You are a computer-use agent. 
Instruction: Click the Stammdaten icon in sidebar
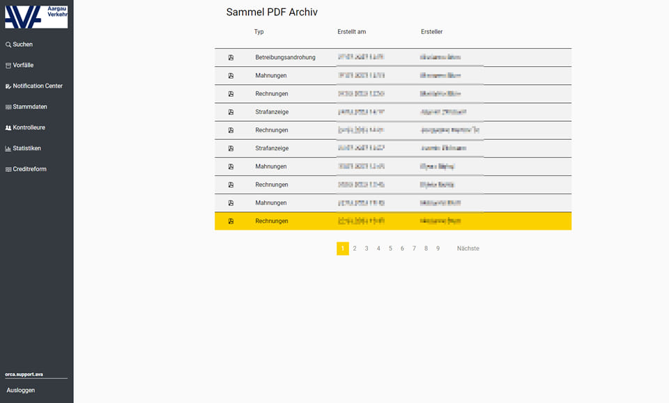click(x=8, y=107)
